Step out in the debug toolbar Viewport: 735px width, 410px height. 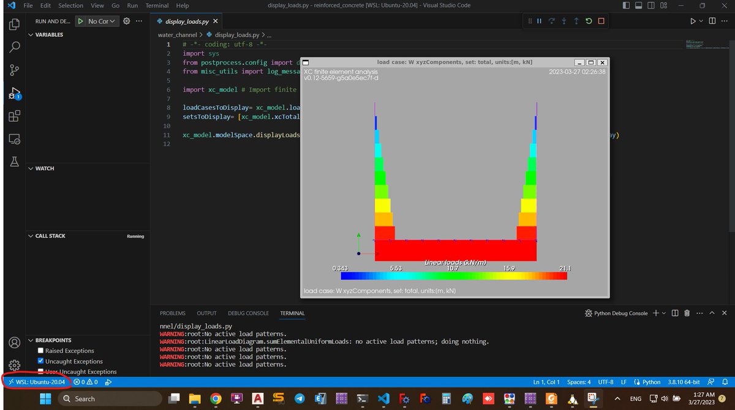576,21
